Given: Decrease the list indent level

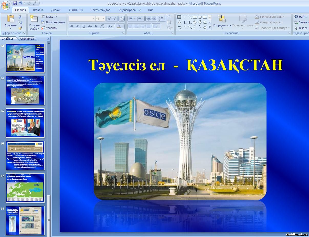Looking at the screenshot, I should (x=148, y=18).
